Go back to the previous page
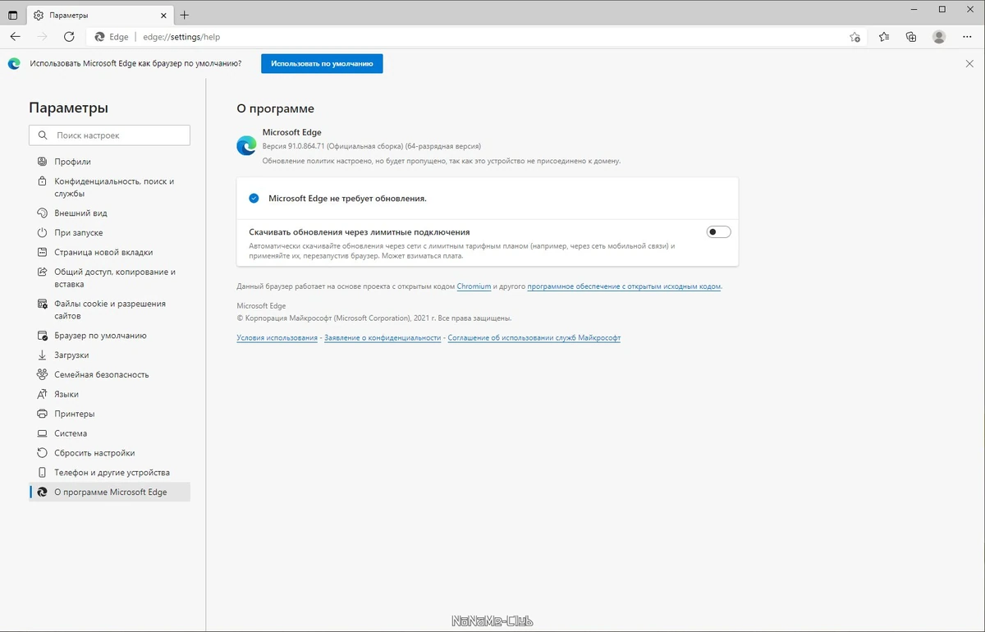985x632 pixels. coord(15,37)
